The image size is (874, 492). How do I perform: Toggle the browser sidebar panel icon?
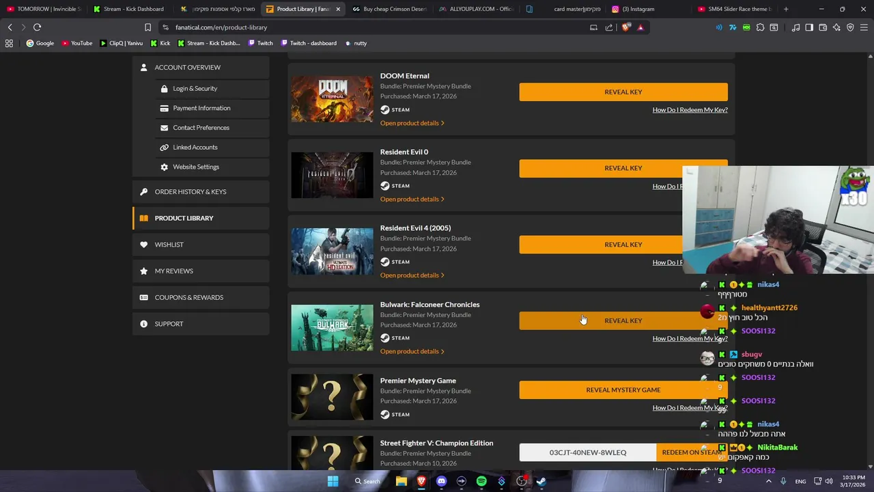tap(809, 27)
